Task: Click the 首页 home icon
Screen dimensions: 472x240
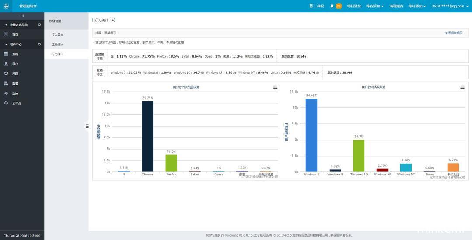Action: click(6, 34)
